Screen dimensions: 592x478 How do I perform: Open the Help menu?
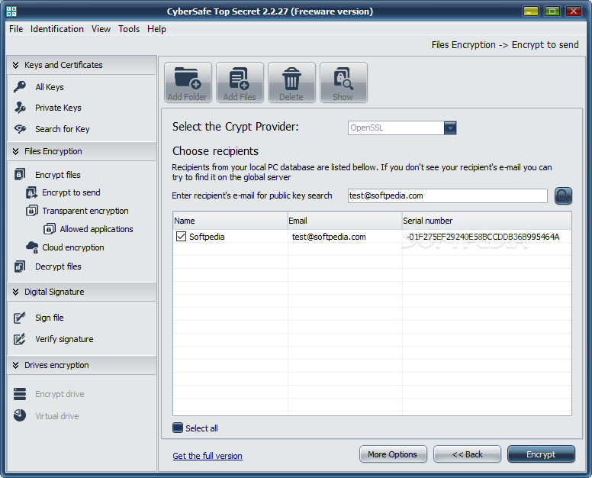click(156, 29)
